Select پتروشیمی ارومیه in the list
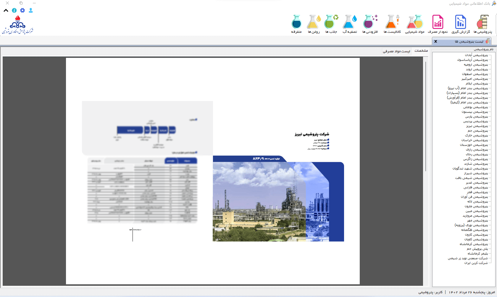The image size is (497, 297). pos(476,65)
